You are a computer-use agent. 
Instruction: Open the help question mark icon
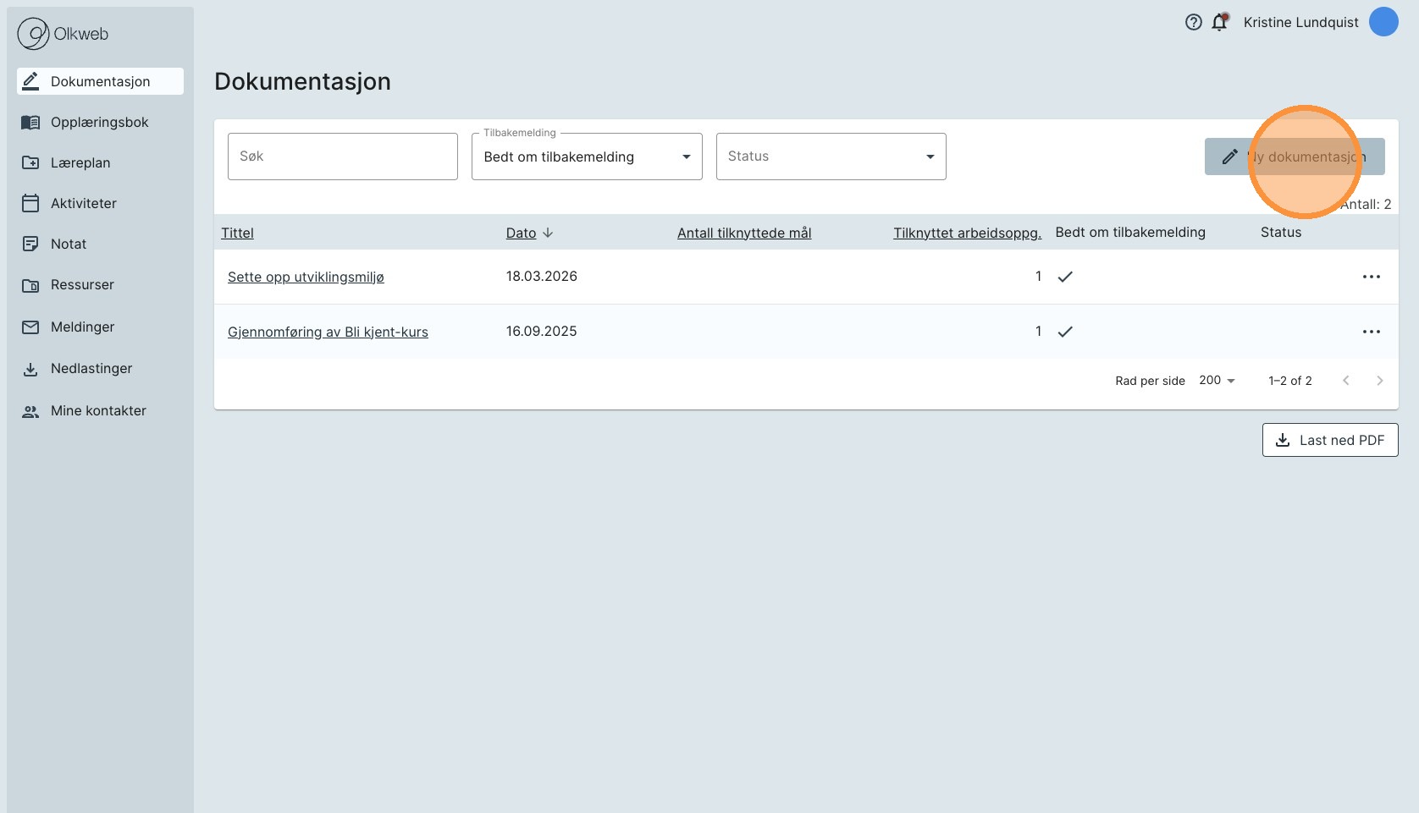(x=1193, y=23)
